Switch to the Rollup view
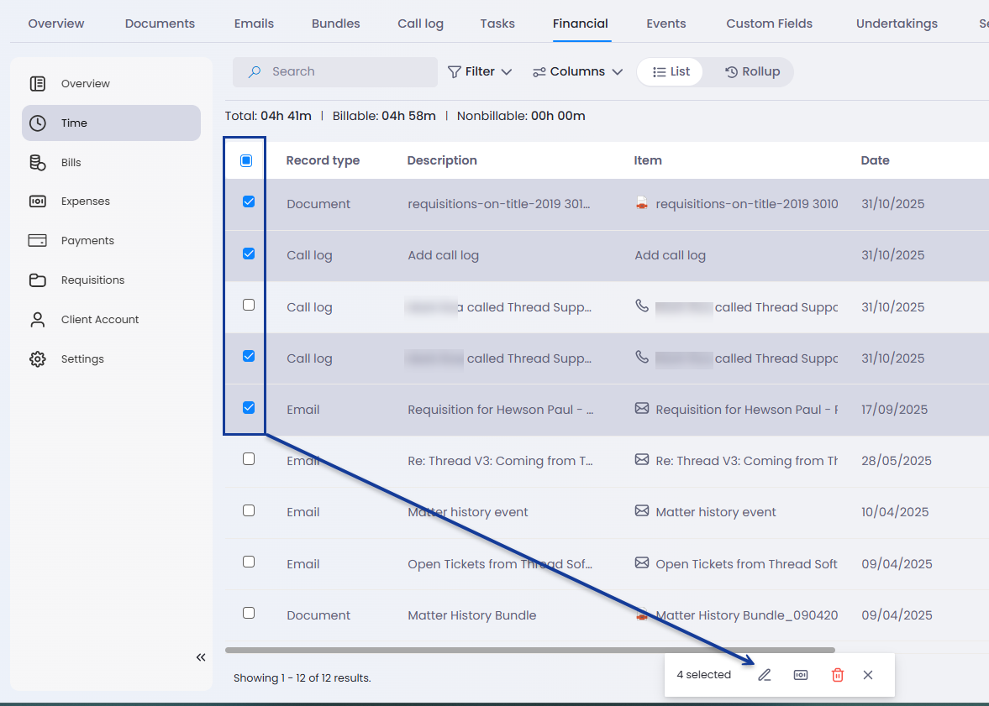The width and height of the screenshot is (989, 706). coord(752,72)
